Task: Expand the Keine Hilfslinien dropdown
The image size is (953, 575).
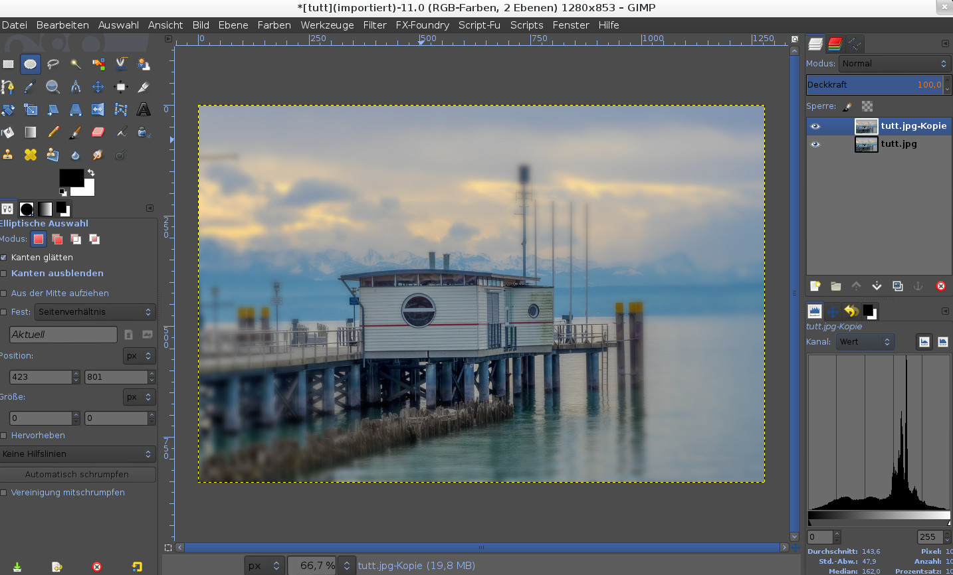Action: point(77,454)
